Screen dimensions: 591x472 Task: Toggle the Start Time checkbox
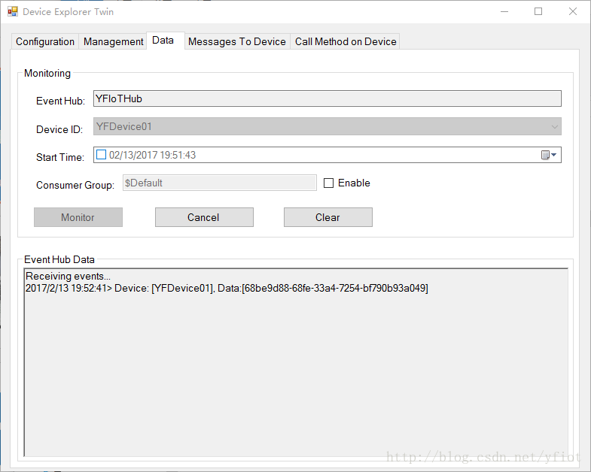click(101, 155)
